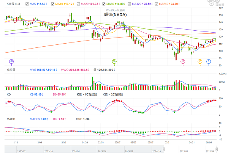Click the green 60 marker pin

pos(114,62)
